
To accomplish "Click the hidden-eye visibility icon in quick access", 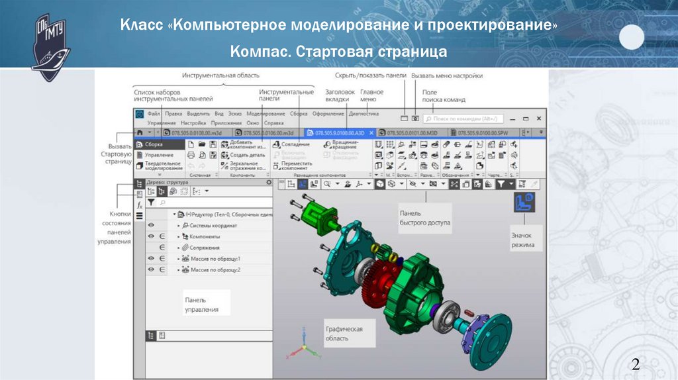I will pyautogui.click(x=412, y=184).
